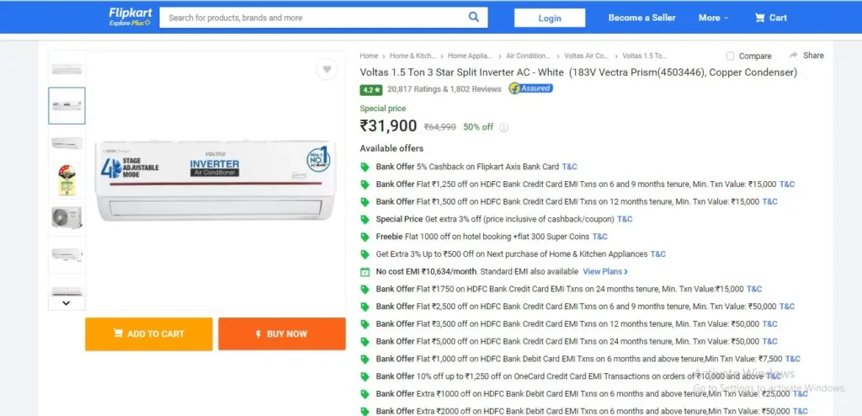862x416 pixels.
Task: Open T&C for Freebie offer
Action: click(x=599, y=237)
